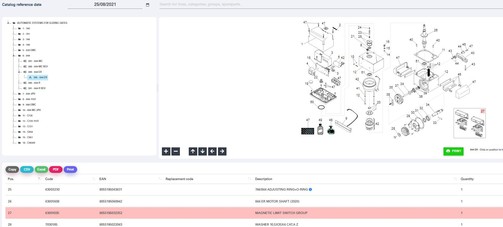Click the spare parts search field
This screenshot has height=227, width=503.
[330, 4]
